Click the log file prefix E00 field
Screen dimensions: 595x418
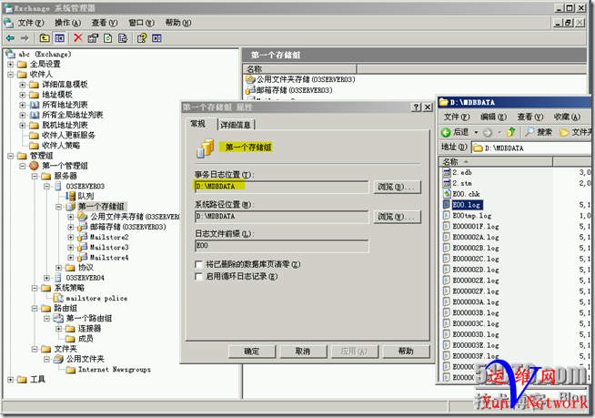pos(281,246)
